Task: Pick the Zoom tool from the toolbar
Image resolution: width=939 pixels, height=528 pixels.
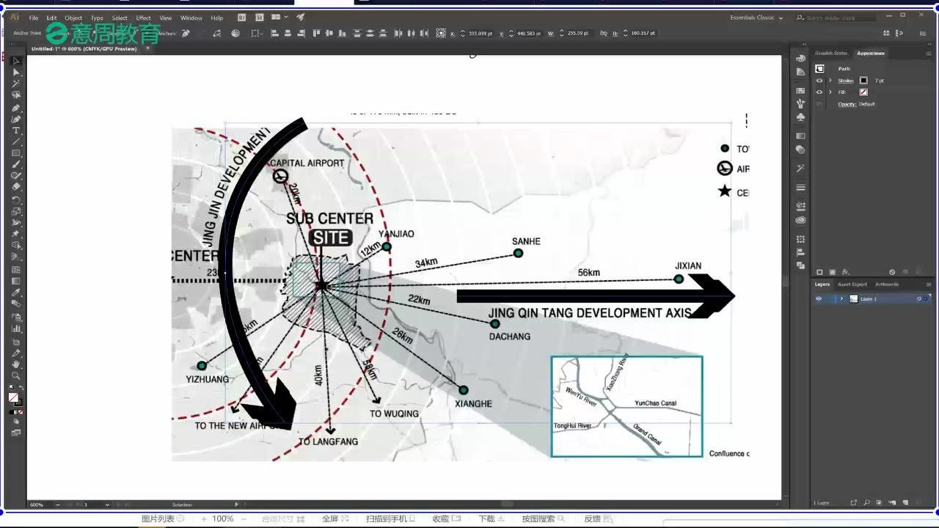Action: pos(16,375)
